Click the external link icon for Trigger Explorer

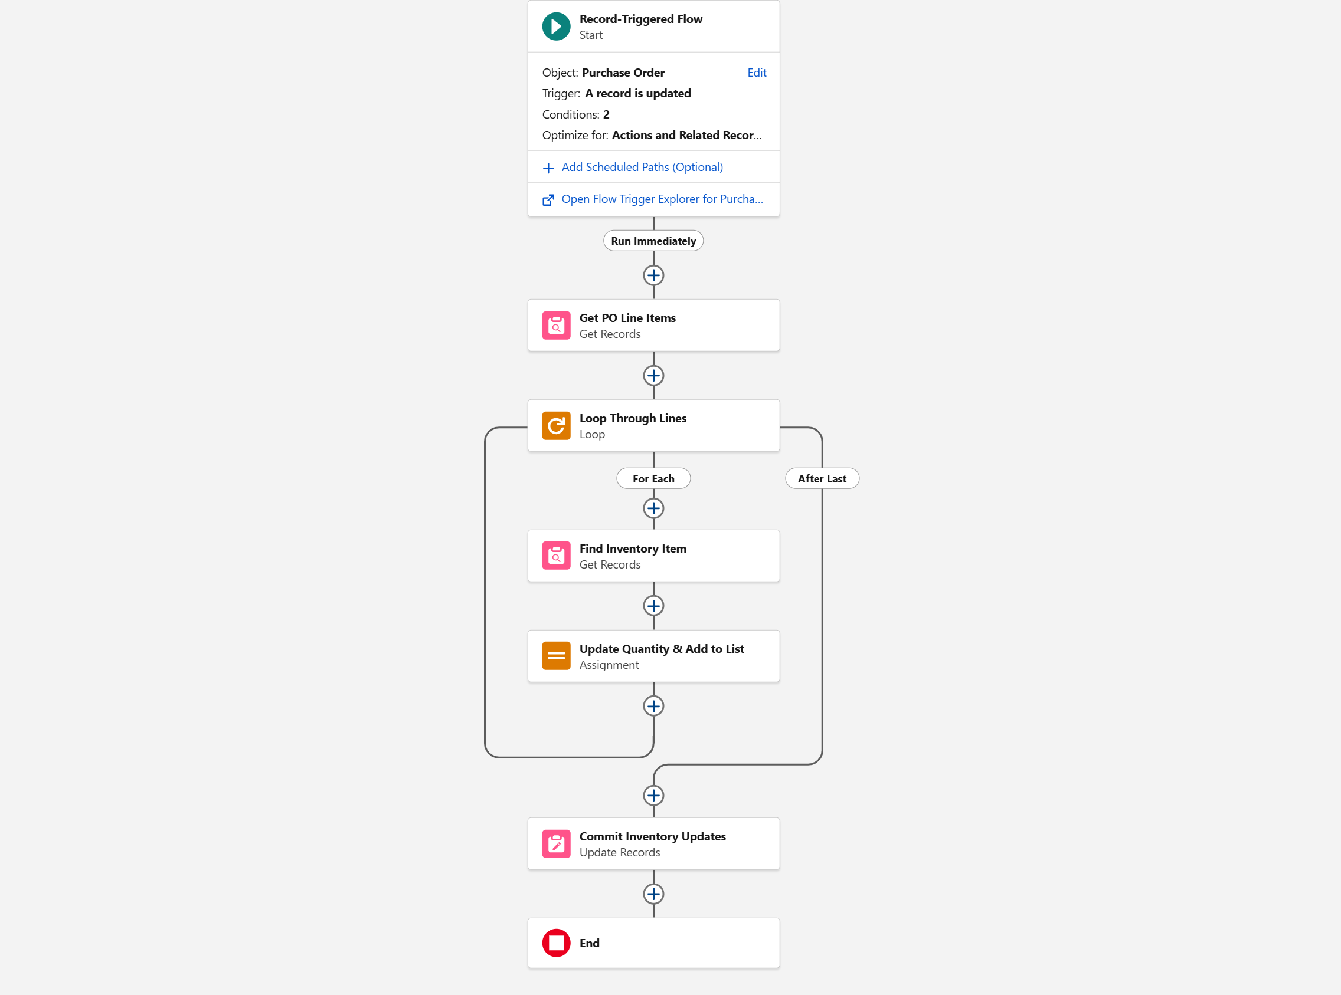(548, 200)
